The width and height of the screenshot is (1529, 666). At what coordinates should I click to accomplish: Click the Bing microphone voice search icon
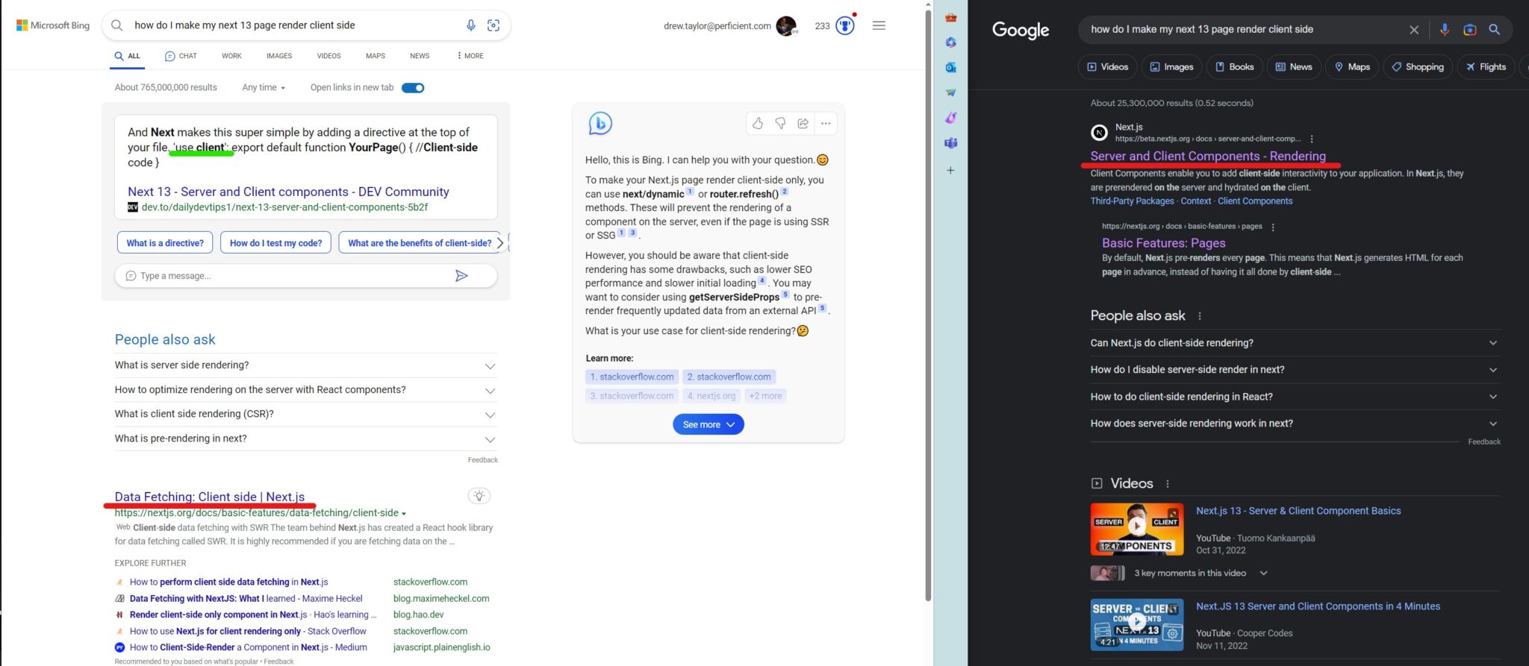(470, 25)
